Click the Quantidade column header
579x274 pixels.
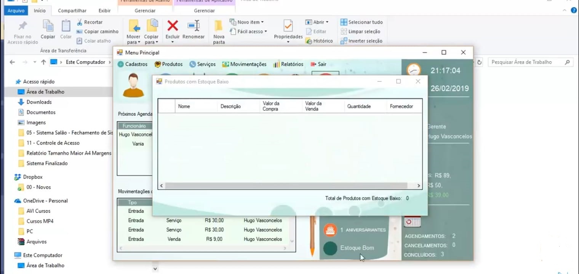(365, 106)
